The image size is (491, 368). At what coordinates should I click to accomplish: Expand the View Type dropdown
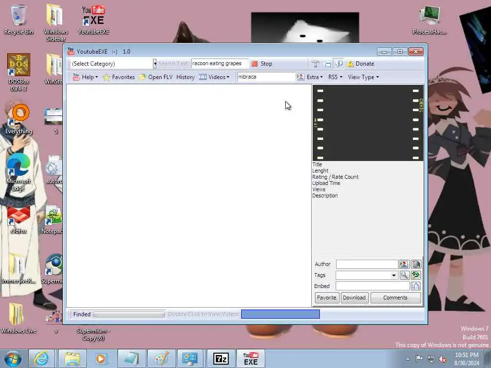coord(363,77)
